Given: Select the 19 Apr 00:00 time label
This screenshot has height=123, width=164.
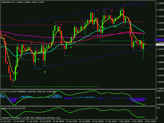Looking at the screenshot, I should point(45,121).
